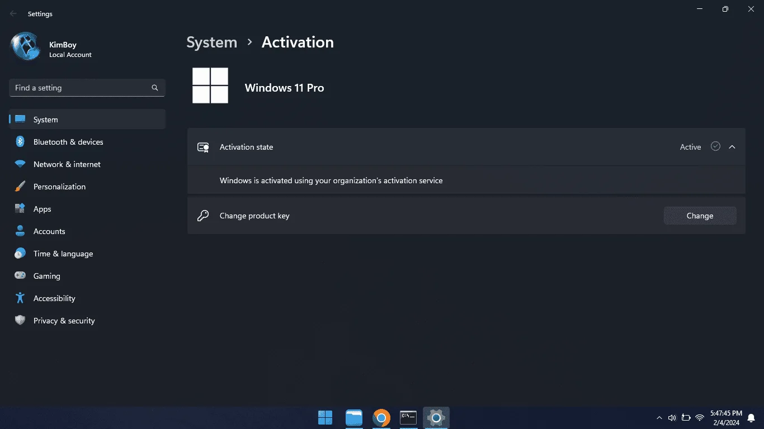
Task: Click the Accounts person icon
Action: (20, 231)
